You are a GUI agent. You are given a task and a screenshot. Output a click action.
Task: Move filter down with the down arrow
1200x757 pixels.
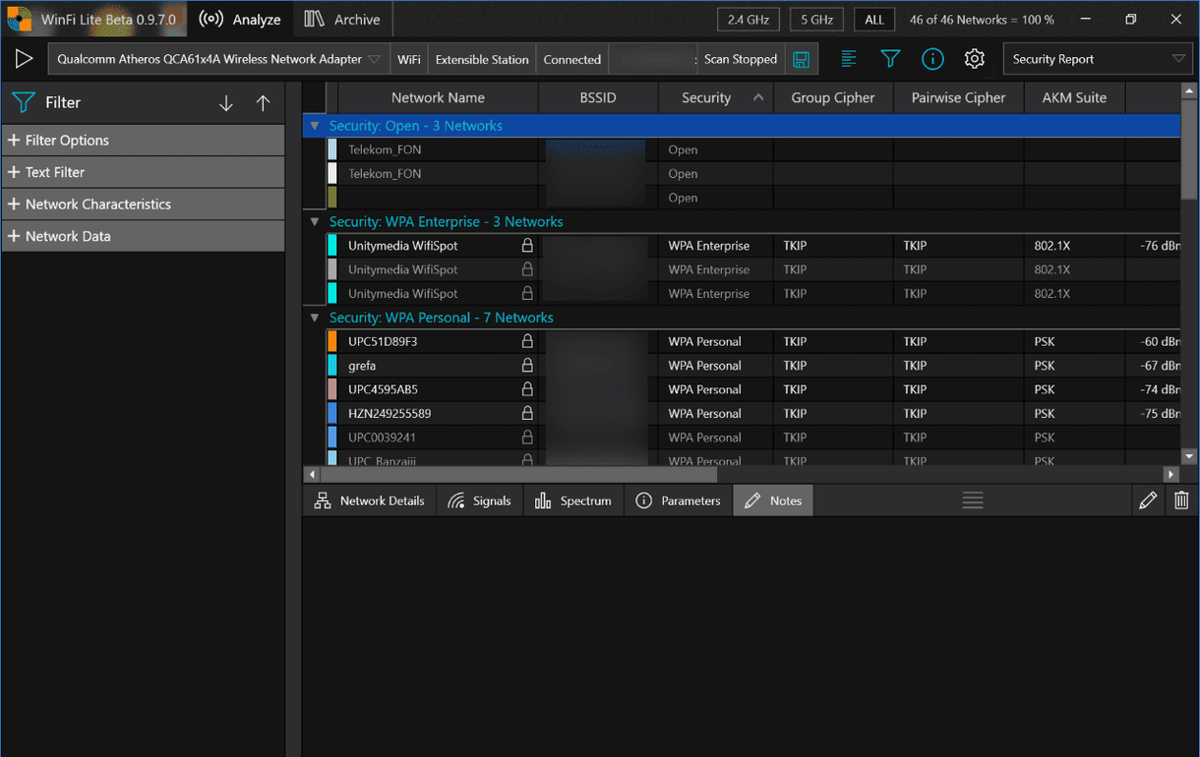click(x=226, y=102)
